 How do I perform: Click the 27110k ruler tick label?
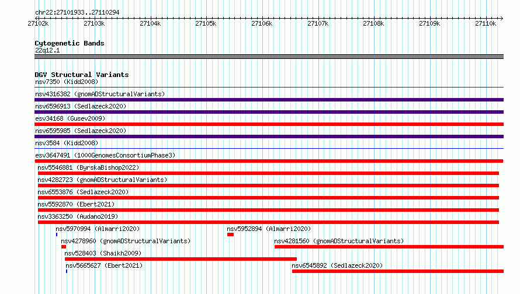[486, 23]
